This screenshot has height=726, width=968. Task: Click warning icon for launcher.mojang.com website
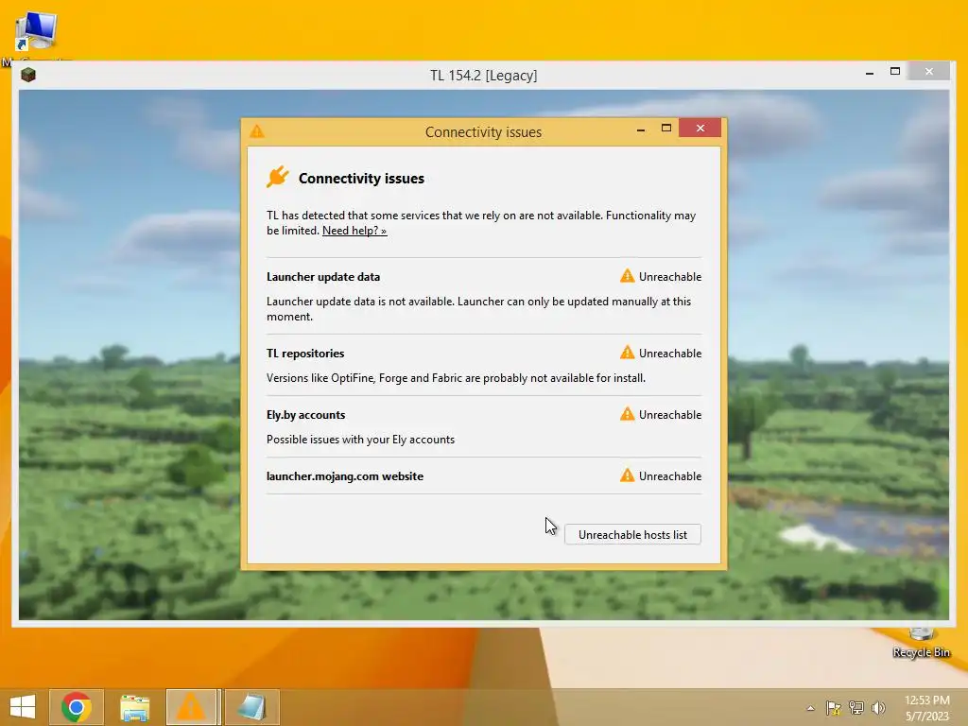pyautogui.click(x=628, y=475)
